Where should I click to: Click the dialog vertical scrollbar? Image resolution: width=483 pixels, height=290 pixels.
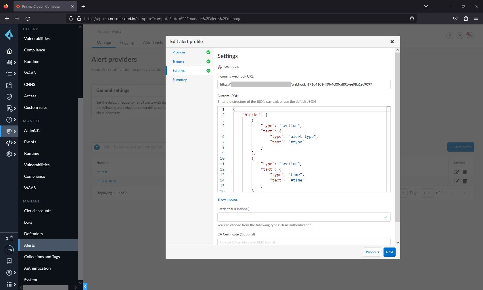point(398,137)
